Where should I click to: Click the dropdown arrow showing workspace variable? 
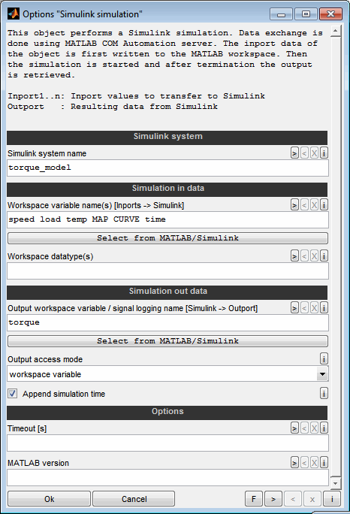(322, 374)
